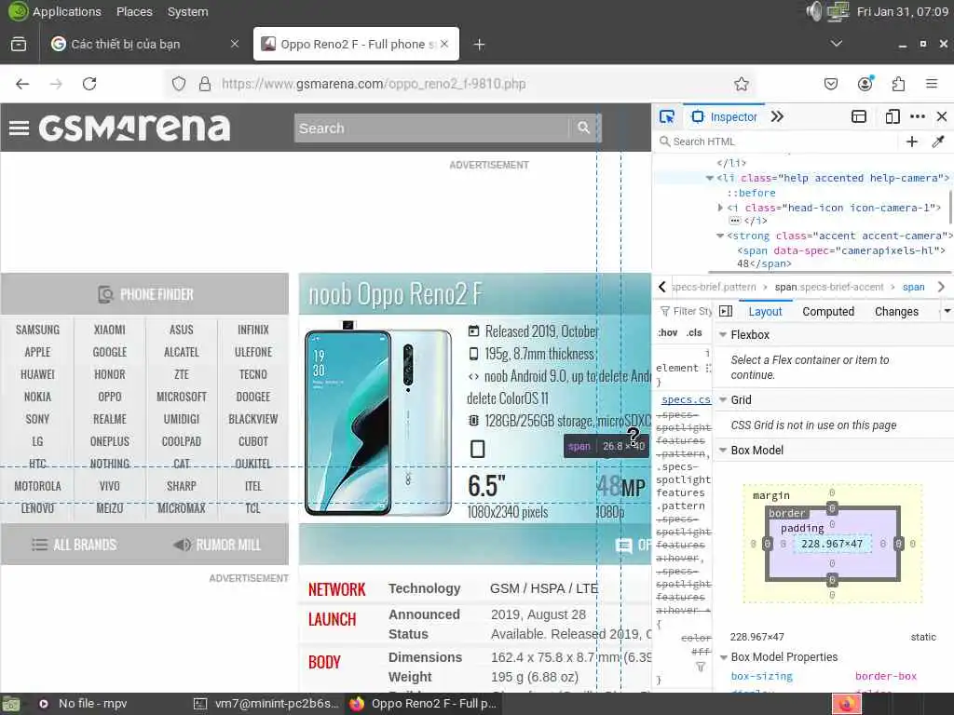The width and height of the screenshot is (954, 715).
Task: Select the iframe target picker icon
Action: pyautogui.click(x=858, y=116)
